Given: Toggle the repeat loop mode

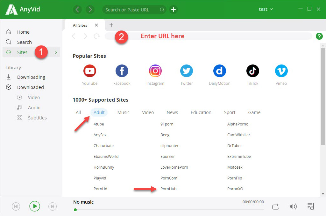Looking at the screenshot, I should point(276,207).
